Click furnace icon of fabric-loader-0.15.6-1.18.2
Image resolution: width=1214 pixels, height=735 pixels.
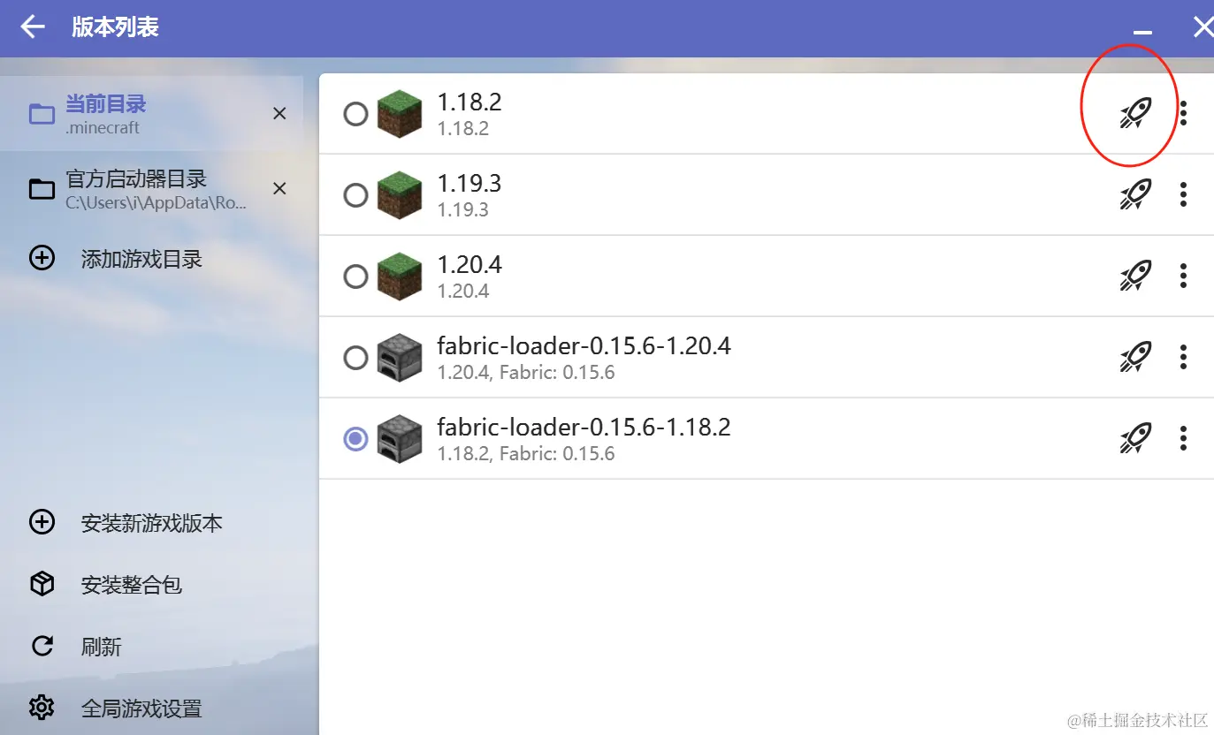click(x=400, y=439)
